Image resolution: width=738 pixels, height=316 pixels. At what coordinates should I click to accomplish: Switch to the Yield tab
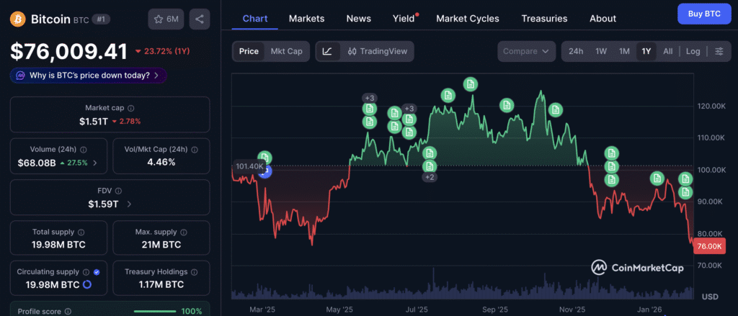[404, 19]
